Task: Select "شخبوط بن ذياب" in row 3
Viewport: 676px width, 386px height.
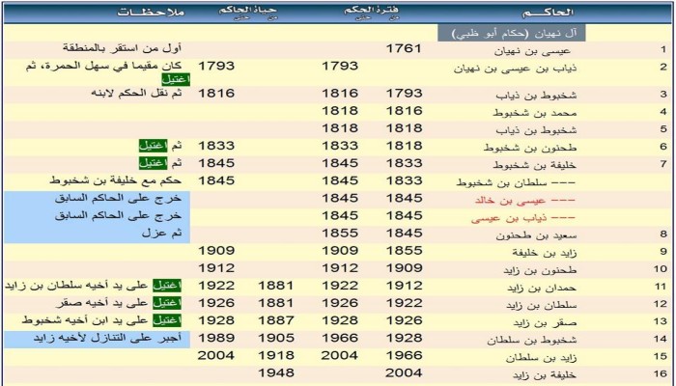Action: pos(536,96)
